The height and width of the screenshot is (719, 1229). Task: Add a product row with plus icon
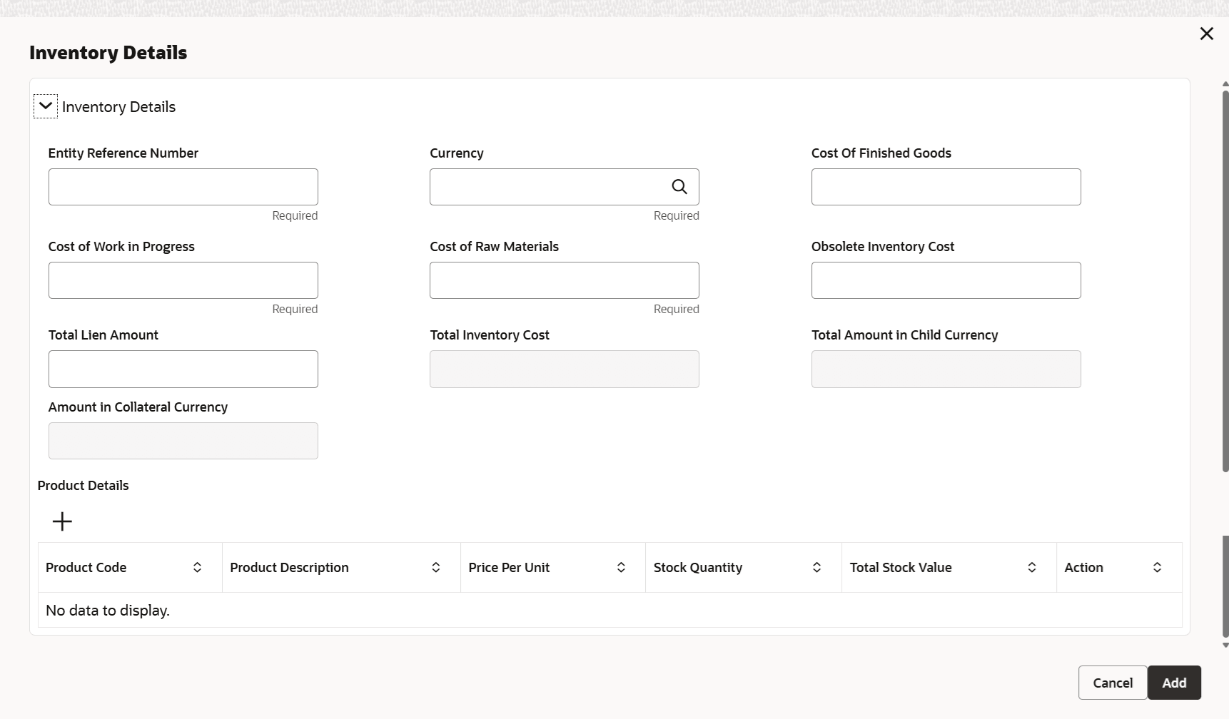pyautogui.click(x=62, y=521)
